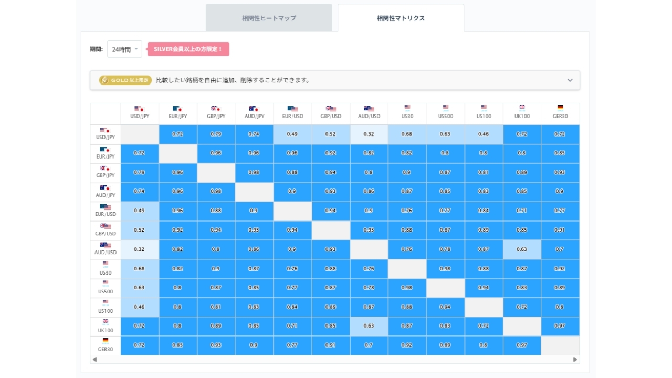Click the US500 flag in column header
Image resolution: width=672 pixels, height=378 pixels.
(446, 108)
